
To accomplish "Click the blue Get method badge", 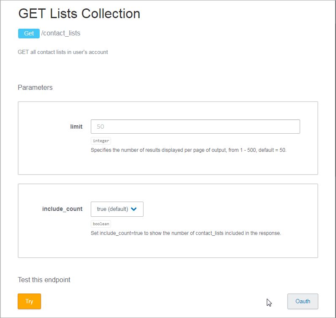I will pyautogui.click(x=29, y=33).
